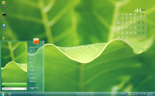Select date 18 on the calendar

click(x=135, y=28)
